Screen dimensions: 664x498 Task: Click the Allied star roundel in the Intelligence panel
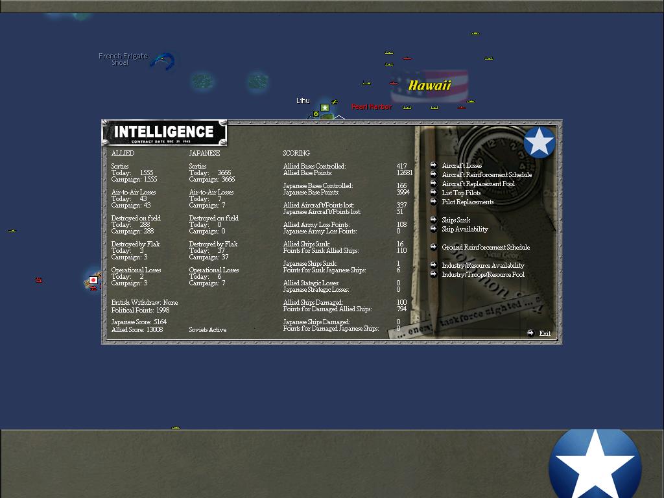[x=539, y=142]
